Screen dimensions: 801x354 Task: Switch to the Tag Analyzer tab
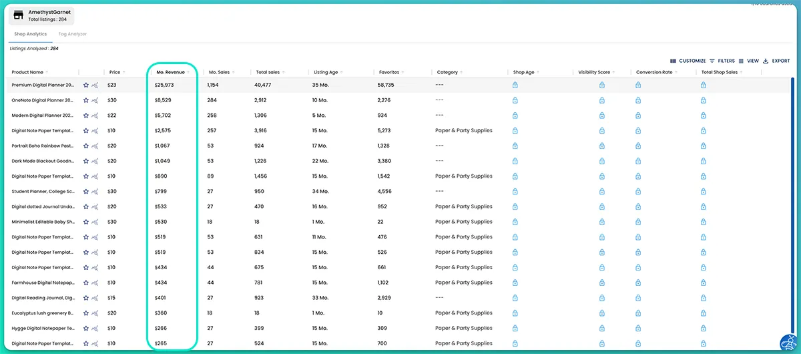(x=73, y=34)
